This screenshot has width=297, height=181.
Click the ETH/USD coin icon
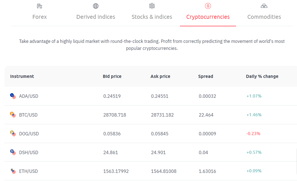point(13,171)
